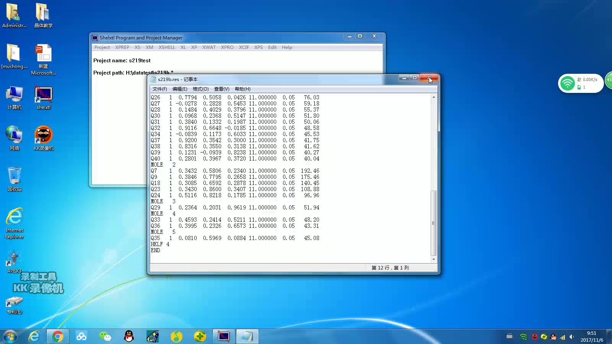Open WeChat in the taskbar
Screen dimensions: 612x344
(x=105, y=336)
